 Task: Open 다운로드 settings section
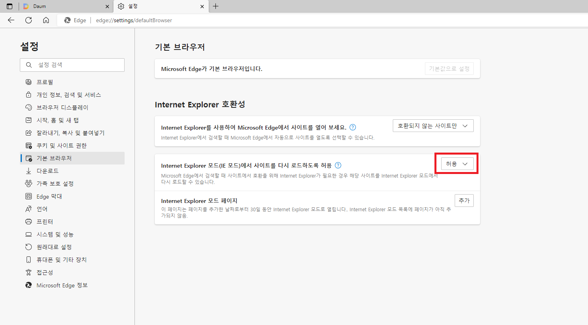click(72, 171)
